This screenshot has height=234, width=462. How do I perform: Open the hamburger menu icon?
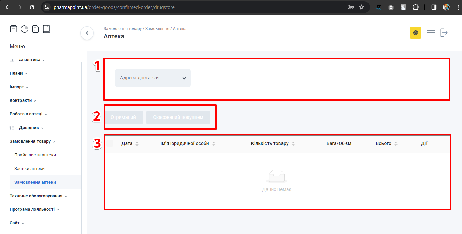pyautogui.click(x=431, y=33)
